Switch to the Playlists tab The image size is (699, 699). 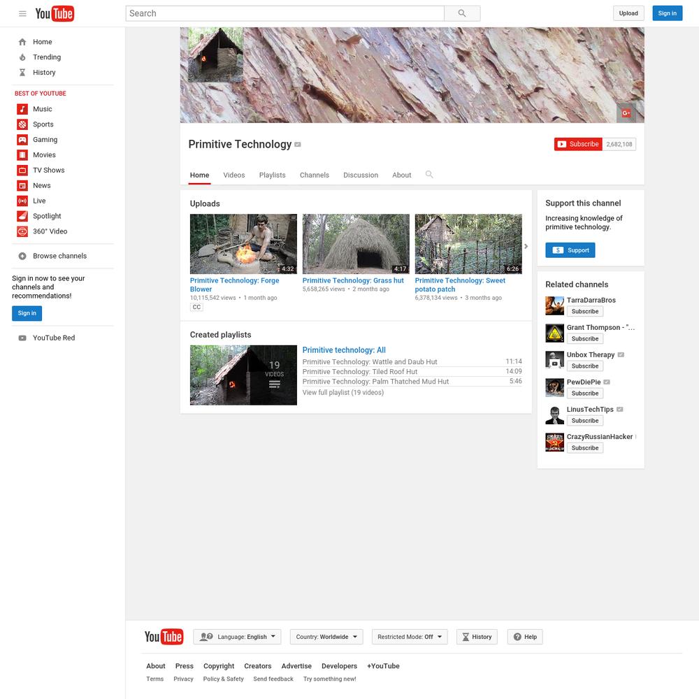coord(273,175)
